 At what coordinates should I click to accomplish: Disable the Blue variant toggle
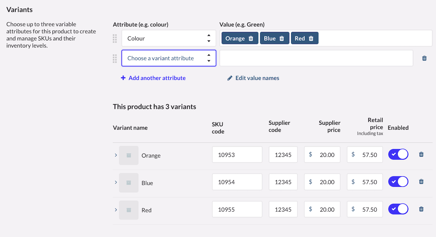click(x=398, y=182)
